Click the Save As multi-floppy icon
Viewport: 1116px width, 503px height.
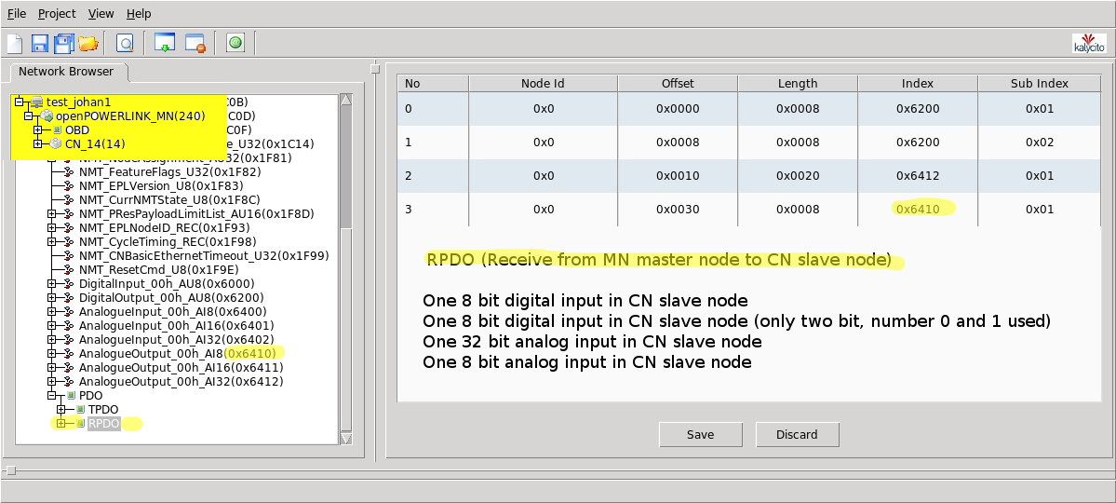64,44
